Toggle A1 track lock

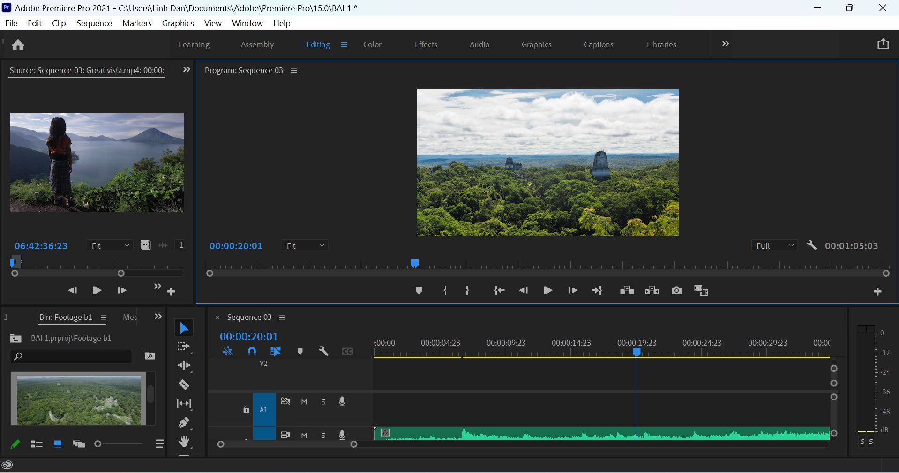point(246,409)
